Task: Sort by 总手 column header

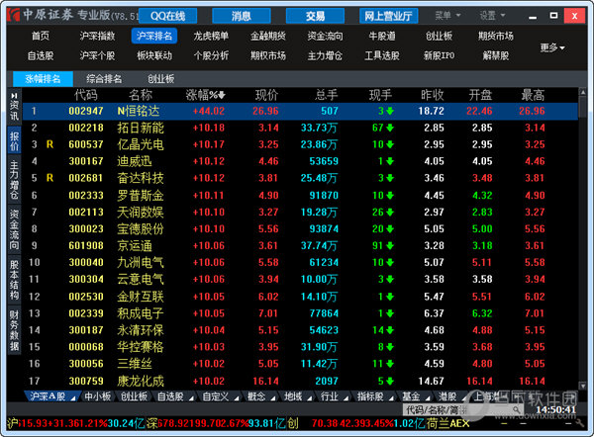Action: [326, 95]
